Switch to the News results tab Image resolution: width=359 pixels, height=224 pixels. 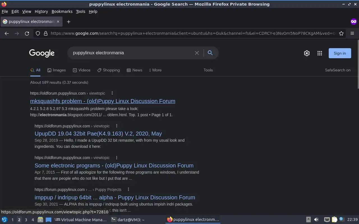coord(134,70)
